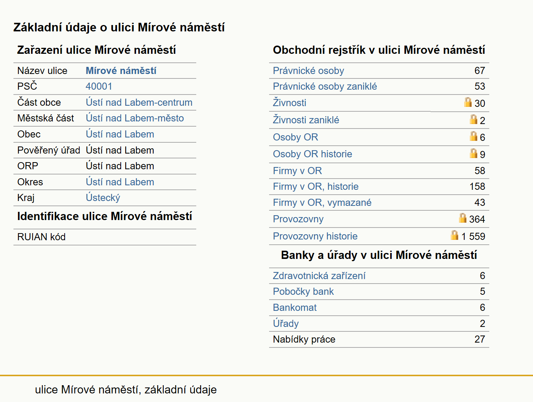Open Ústí nad Labem-město district link
533x402 pixels.
pos(135,118)
